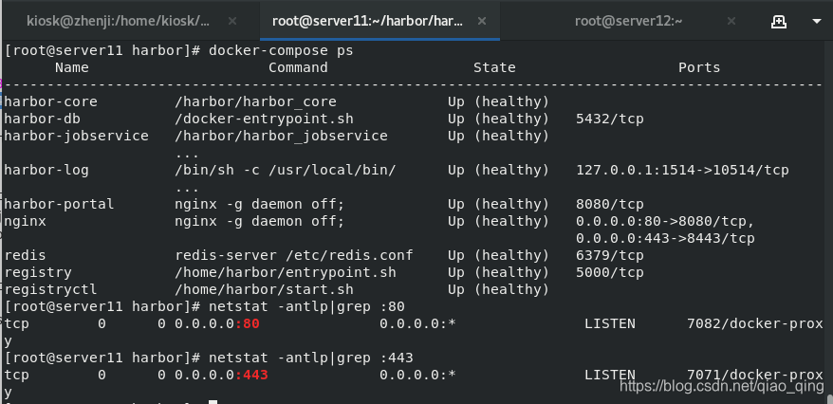Click the harbor-core container name

(50, 101)
